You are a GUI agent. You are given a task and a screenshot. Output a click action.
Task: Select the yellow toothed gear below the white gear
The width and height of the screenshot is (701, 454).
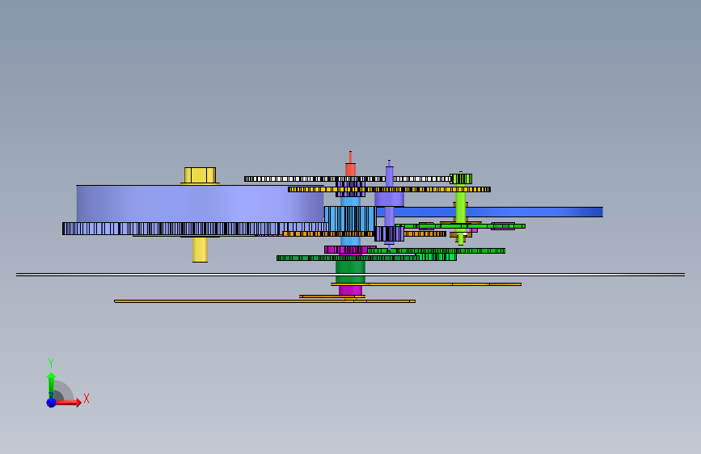(389, 190)
